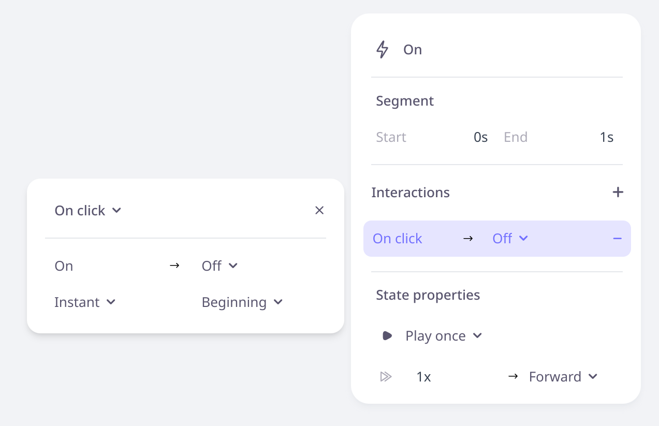
Task: Click the 1x speed value field
Action: 424,377
